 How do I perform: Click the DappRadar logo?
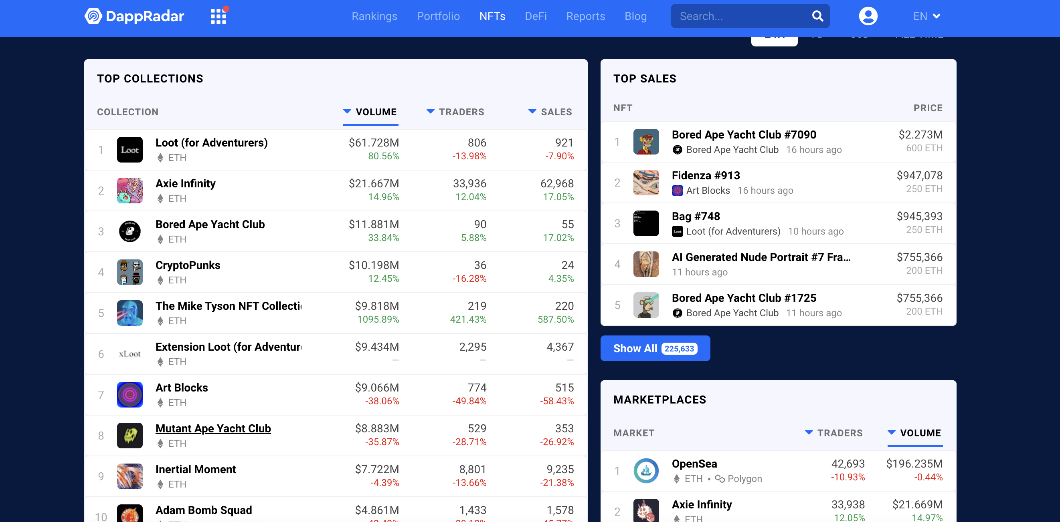click(x=134, y=16)
